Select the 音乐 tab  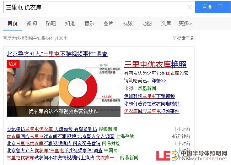[89, 23]
